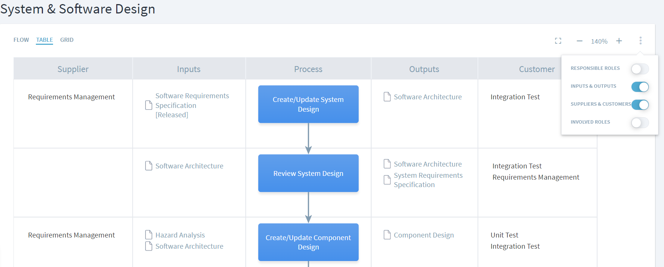
Task: Zoom out with the minus icon
Action: click(579, 41)
